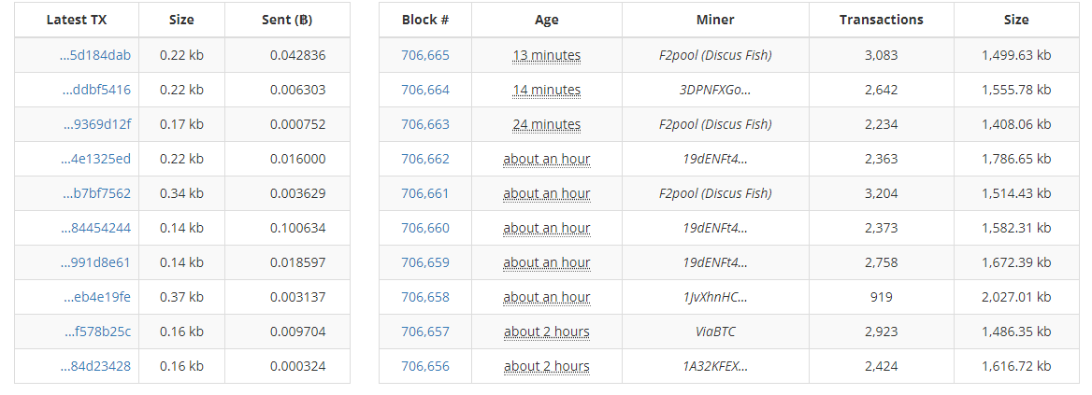Click the ViaBTC miner name
Screen dimensions: 1092x395
[x=715, y=332]
